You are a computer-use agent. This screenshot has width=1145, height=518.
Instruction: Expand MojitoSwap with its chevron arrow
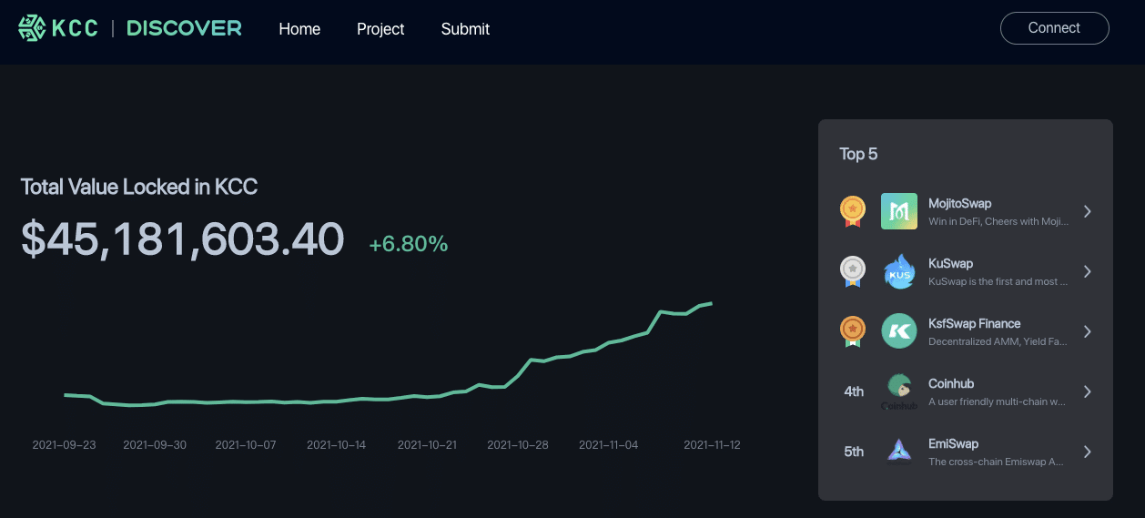(x=1087, y=211)
